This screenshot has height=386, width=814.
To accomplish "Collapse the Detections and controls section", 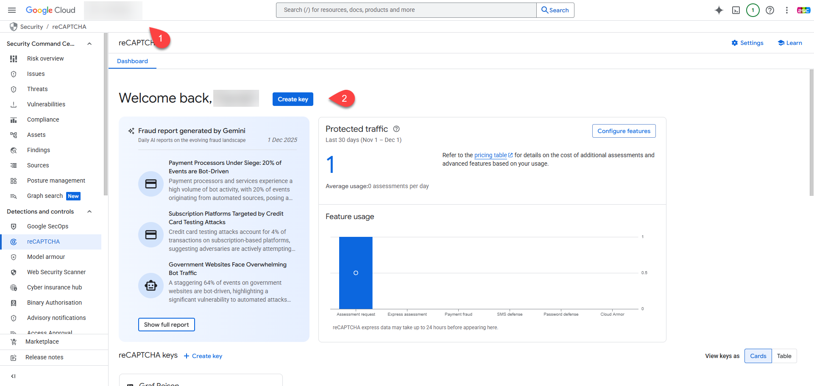I will pos(89,211).
